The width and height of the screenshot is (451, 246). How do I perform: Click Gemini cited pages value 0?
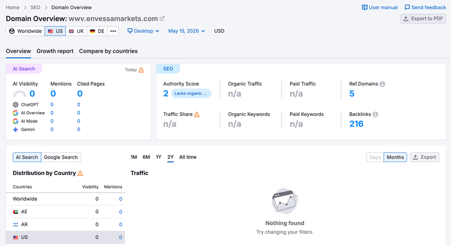[78, 129]
